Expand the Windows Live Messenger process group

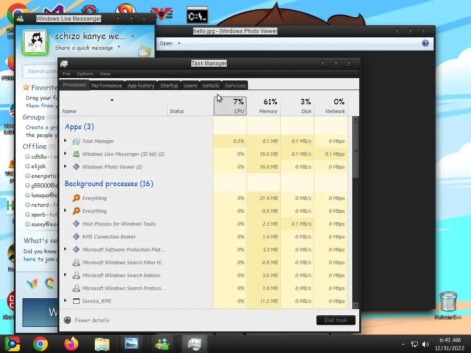65,154
